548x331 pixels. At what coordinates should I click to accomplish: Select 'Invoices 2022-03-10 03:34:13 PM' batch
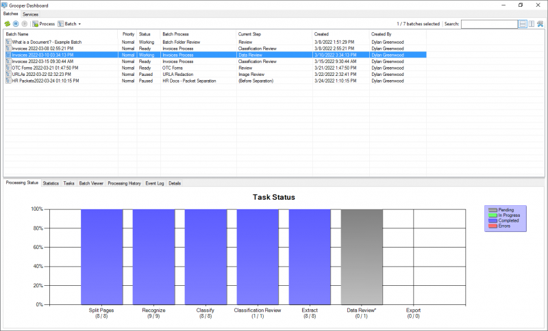click(x=42, y=55)
